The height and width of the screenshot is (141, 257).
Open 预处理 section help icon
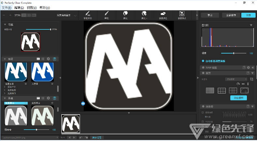(x=248, y=106)
